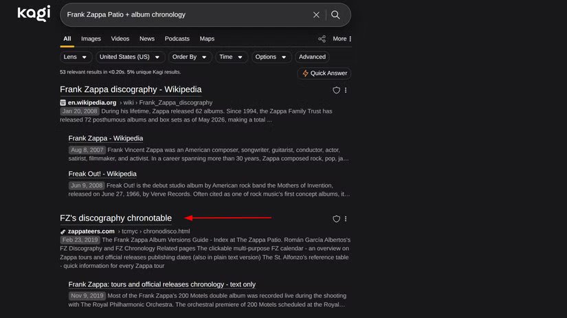Viewport: 567px width, 318px height.
Task: Switch to the Podcasts tab
Action: pos(177,38)
